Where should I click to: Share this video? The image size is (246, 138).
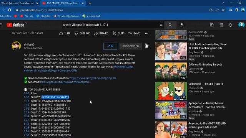pos(101,33)
